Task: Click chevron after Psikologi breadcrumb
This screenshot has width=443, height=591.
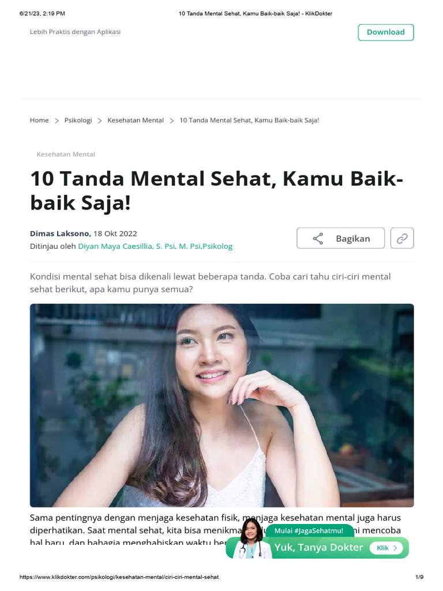Action: pyautogui.click(x=100, y=121)
